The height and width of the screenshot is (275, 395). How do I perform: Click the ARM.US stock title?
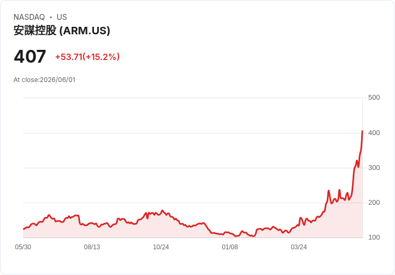click(62, 31)
